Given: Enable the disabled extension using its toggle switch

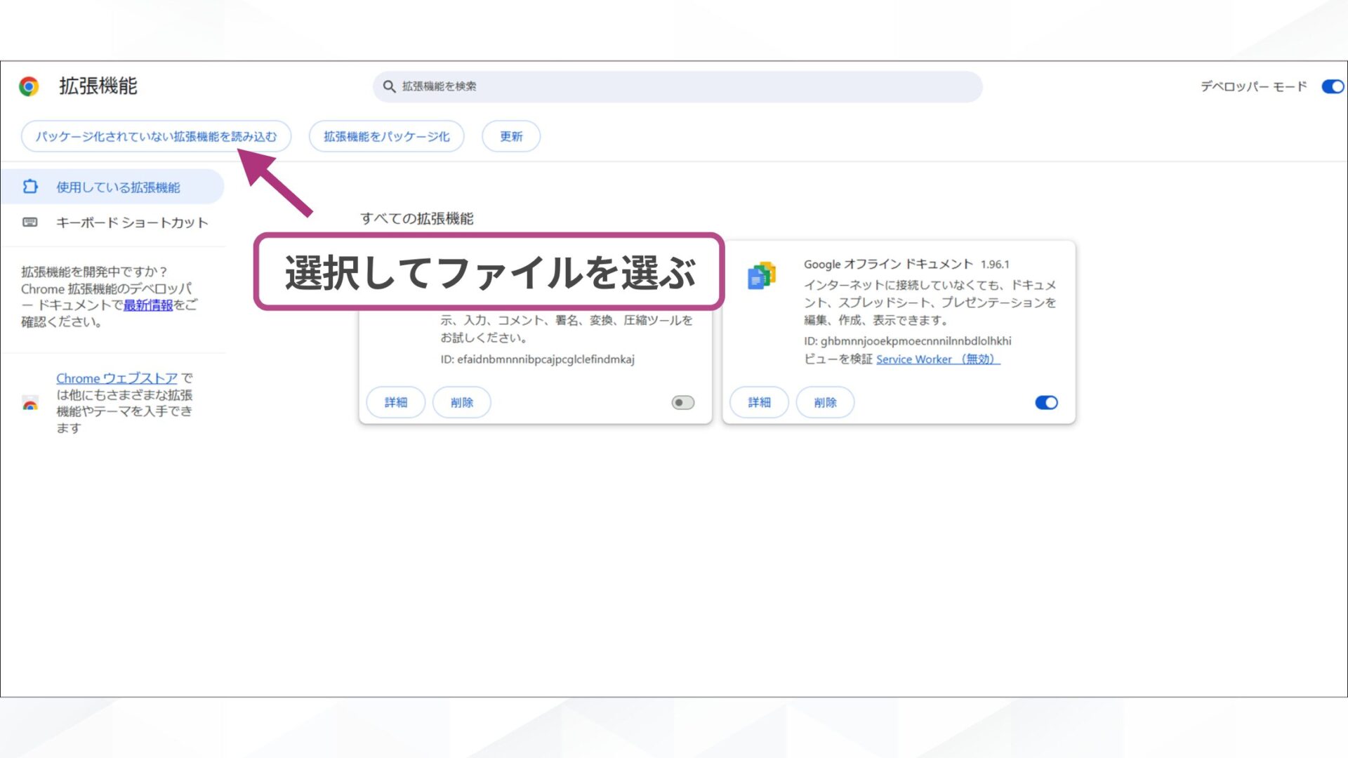Looking at the screenshot, I should tap(681, 402).
